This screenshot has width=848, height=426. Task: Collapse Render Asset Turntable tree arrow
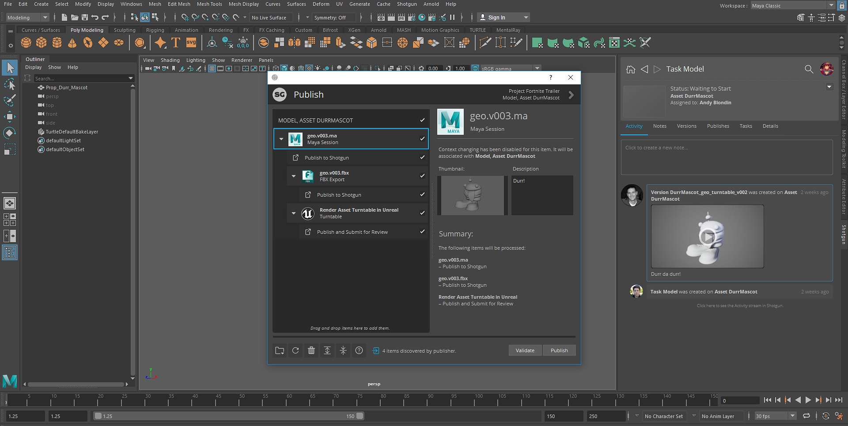pyautogui.click(x=294, y=213)
